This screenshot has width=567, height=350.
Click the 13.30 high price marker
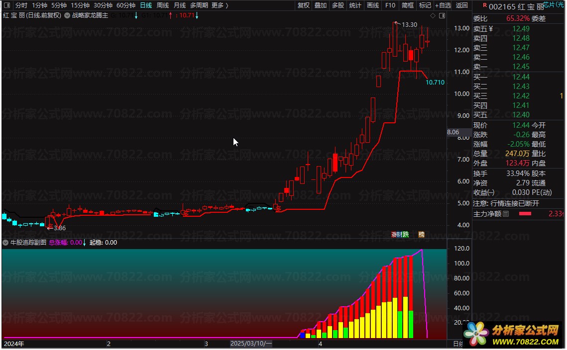[x=409, y=24]
